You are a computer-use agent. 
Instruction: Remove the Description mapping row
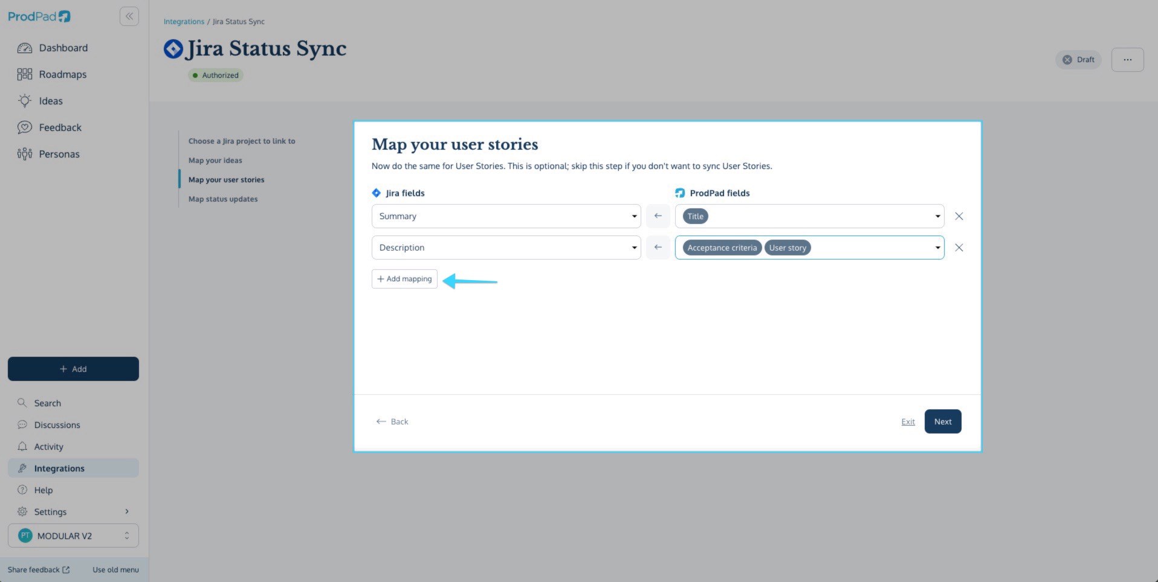click(x=959, y=248)
